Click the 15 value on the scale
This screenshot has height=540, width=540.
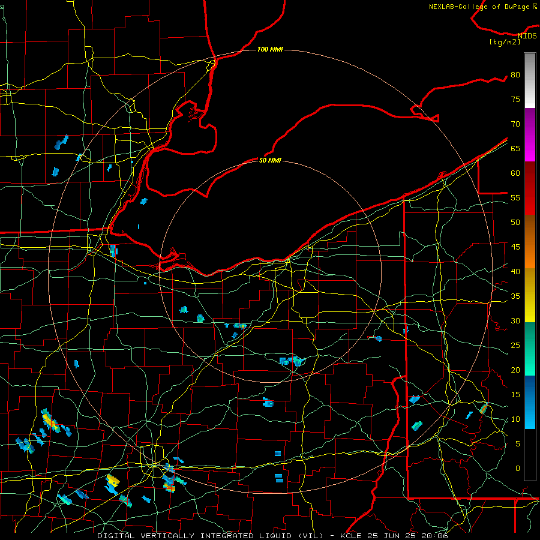(x=515, y=395)
